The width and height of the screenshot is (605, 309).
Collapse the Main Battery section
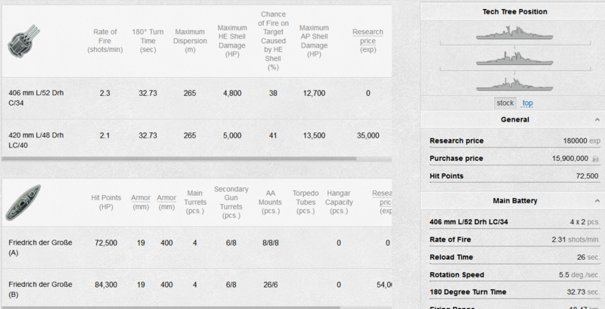pos(596,202)
